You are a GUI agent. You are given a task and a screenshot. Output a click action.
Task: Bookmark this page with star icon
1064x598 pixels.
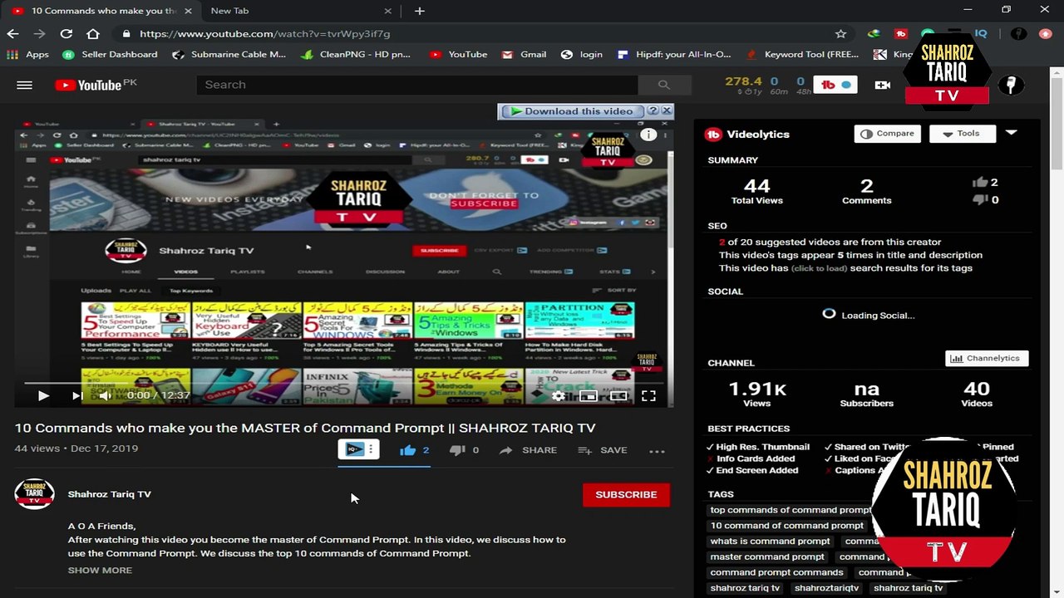coord(840,34)
